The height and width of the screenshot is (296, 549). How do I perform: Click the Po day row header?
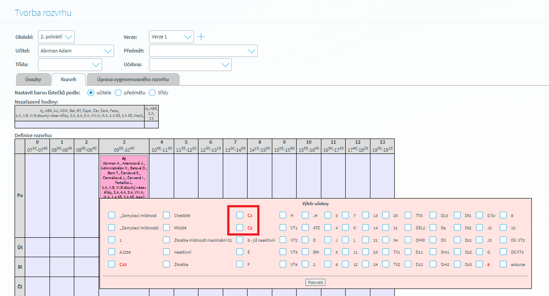pyautogui.click(x=20, y=195)
